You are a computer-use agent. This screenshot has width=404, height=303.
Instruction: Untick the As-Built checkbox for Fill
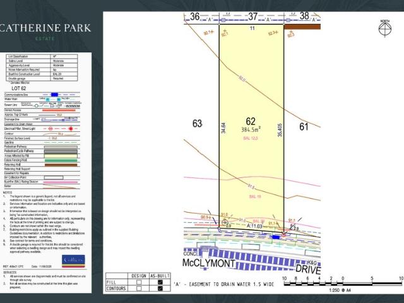(x=160, y=282)
